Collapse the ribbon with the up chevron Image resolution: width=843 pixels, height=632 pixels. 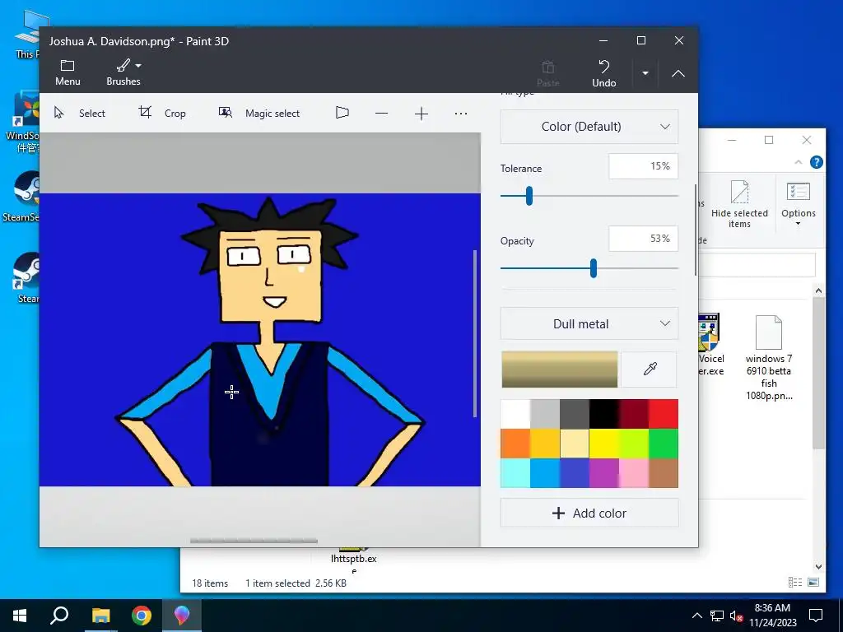pyautogui.click(x=678, y=73)
